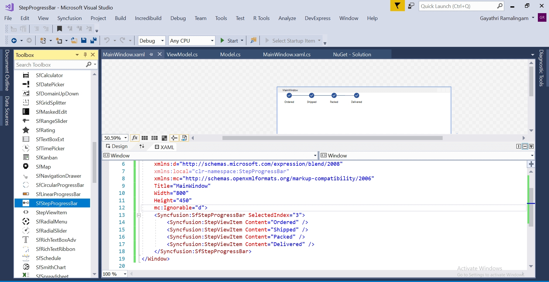Select the SfKanban control in the Toolbox
549x282 pixels.
coord(47,157)
